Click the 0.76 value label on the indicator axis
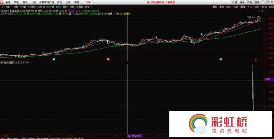This screenshot has width=274, height=139. 268,79
